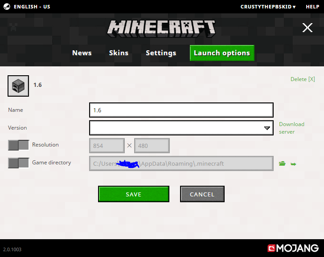The height and width of the screenshot is (257, 324).
Task: Click the game directory path field
Action: 181,163
